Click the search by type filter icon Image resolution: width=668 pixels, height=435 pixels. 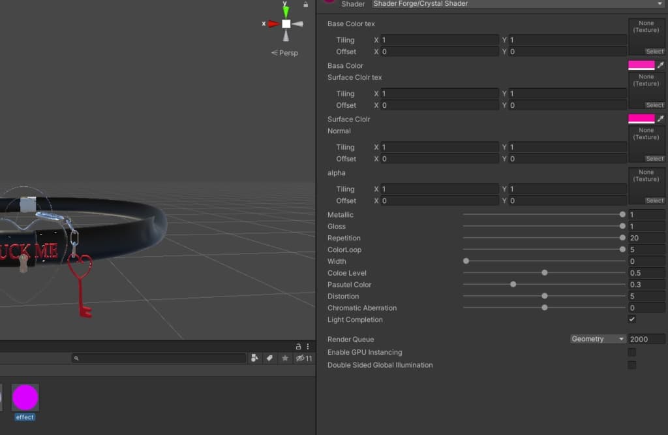coord(254,359)
